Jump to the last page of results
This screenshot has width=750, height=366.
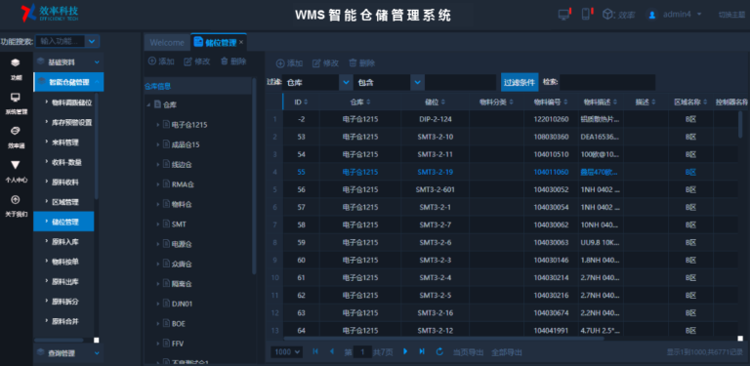pyautogui.click(x=422, y=351)
